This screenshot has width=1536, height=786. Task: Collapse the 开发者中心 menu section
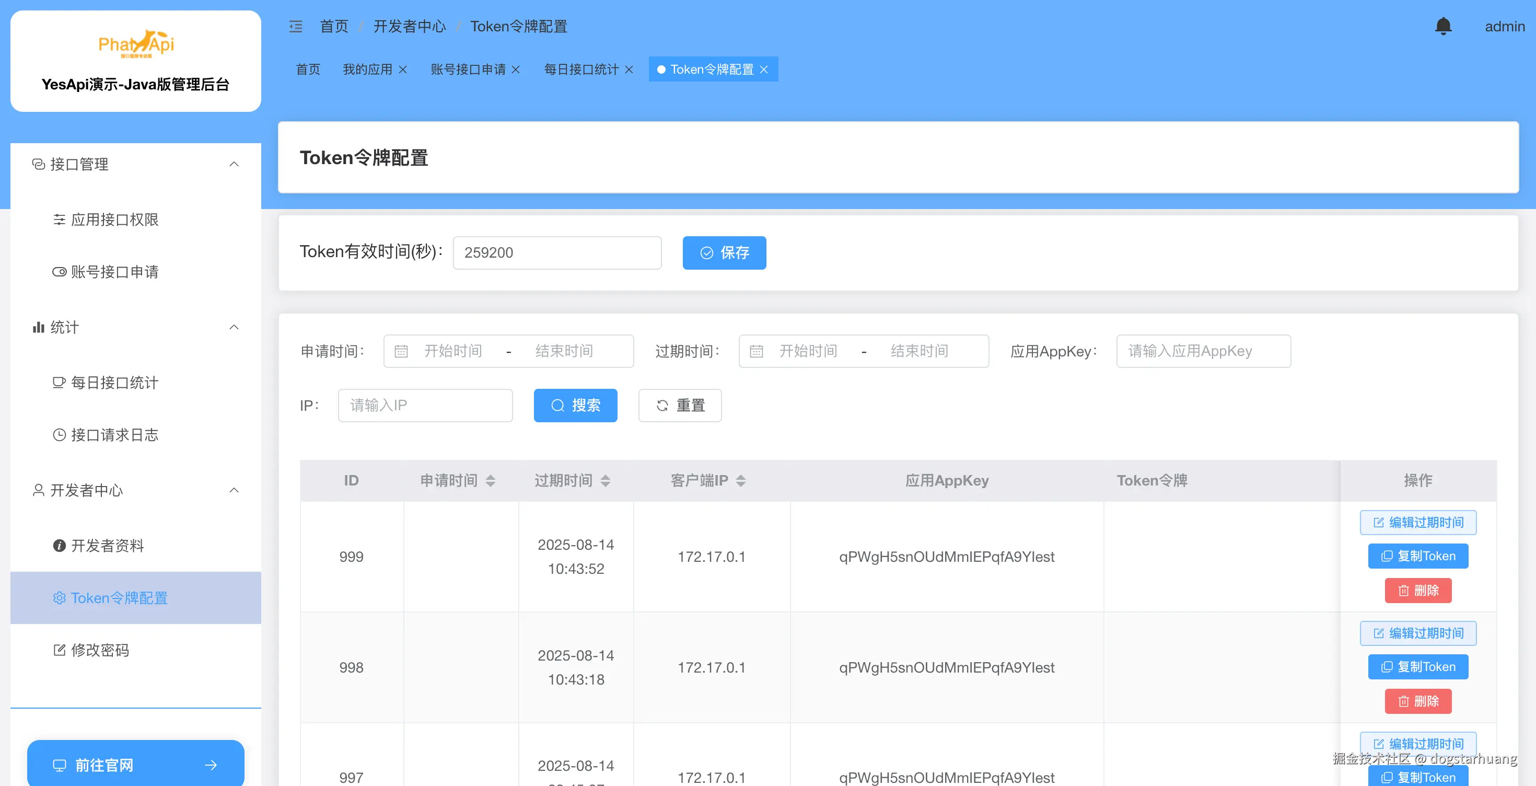235,490
